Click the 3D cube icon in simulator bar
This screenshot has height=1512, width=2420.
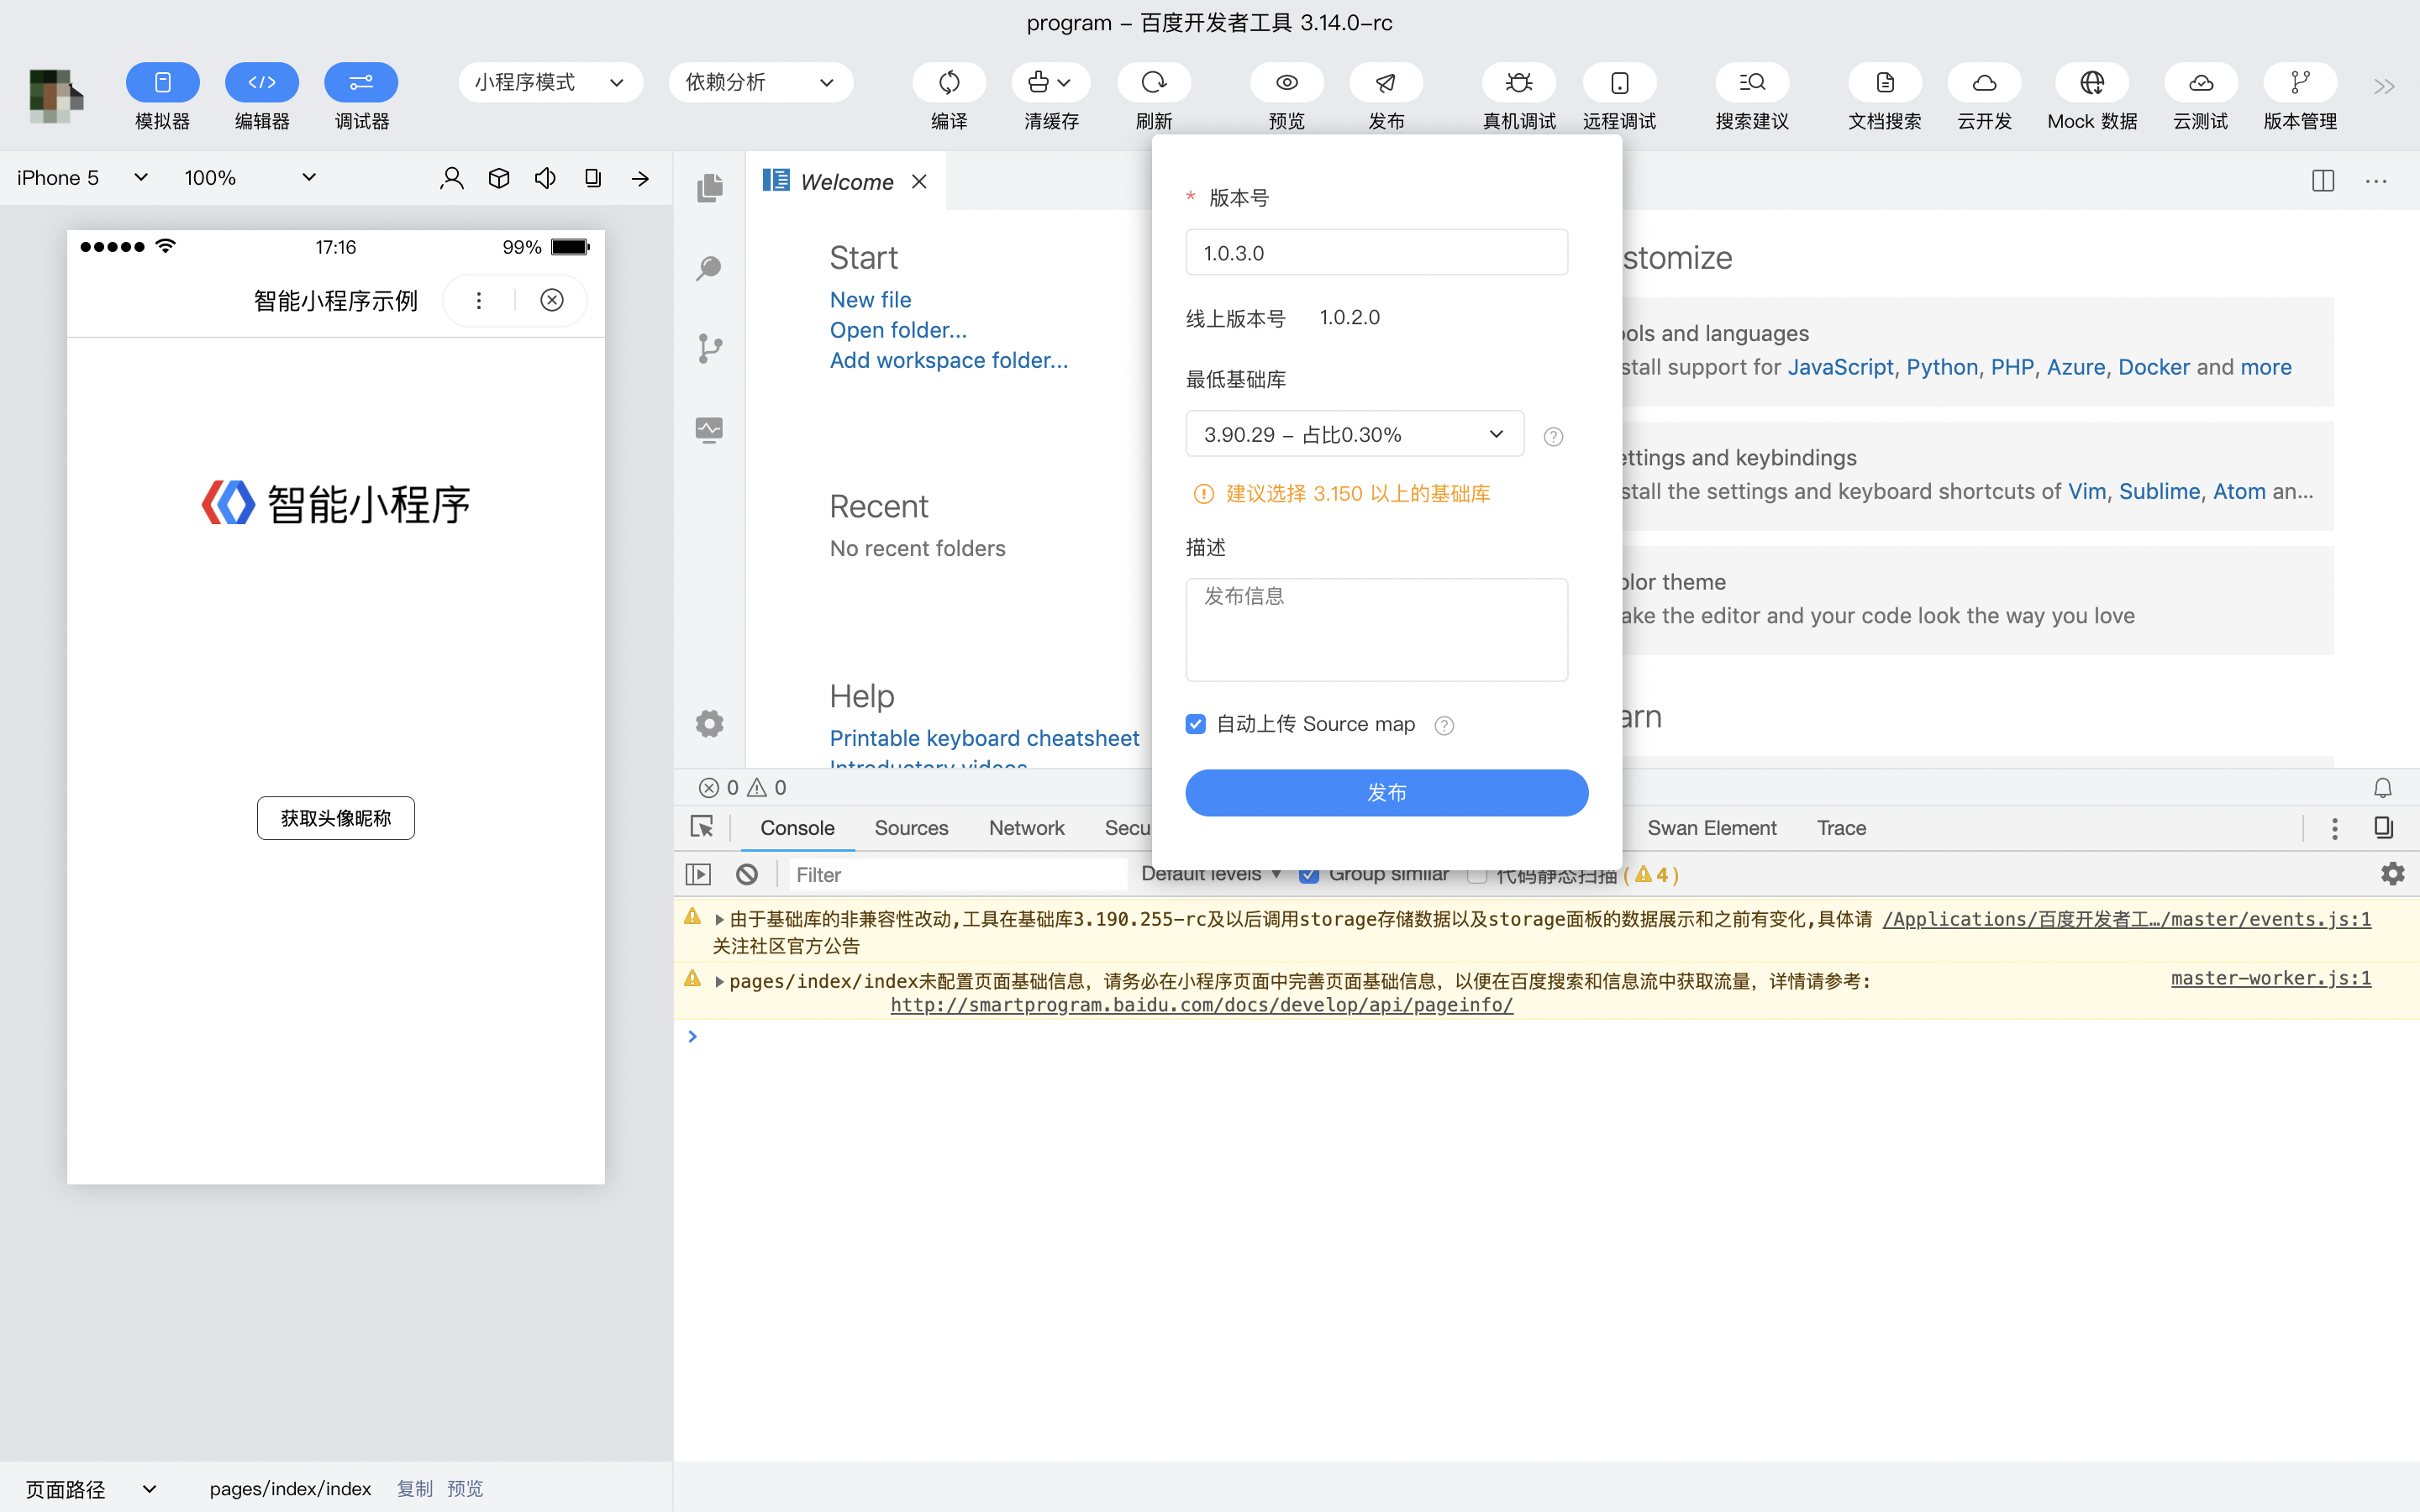(x=499, y=178)
